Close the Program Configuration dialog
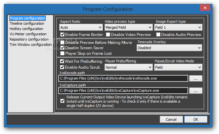Image resolution: width=219 pixels, height=134 pixels. pos(205,8)
